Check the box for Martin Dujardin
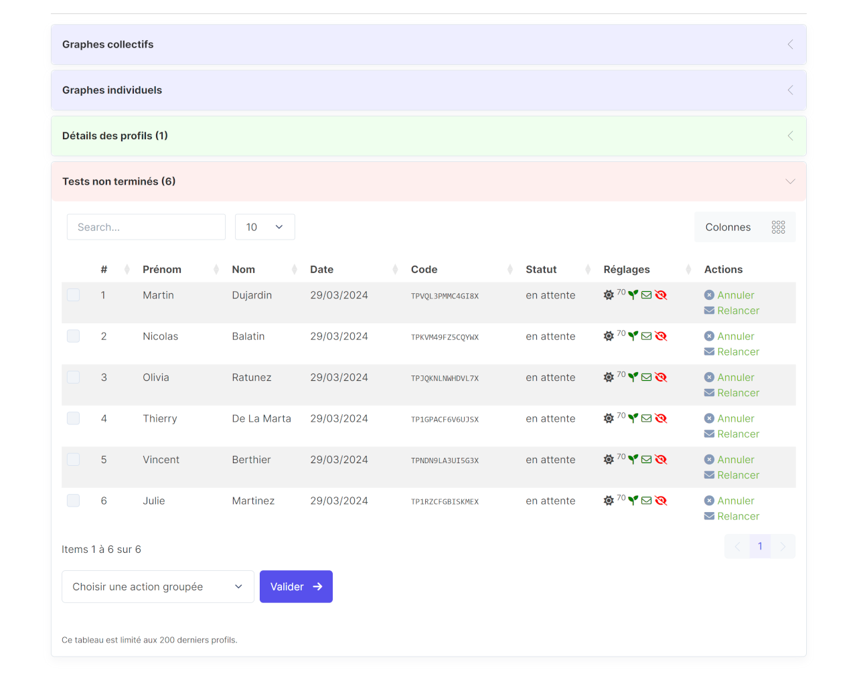 pos(74,295)
